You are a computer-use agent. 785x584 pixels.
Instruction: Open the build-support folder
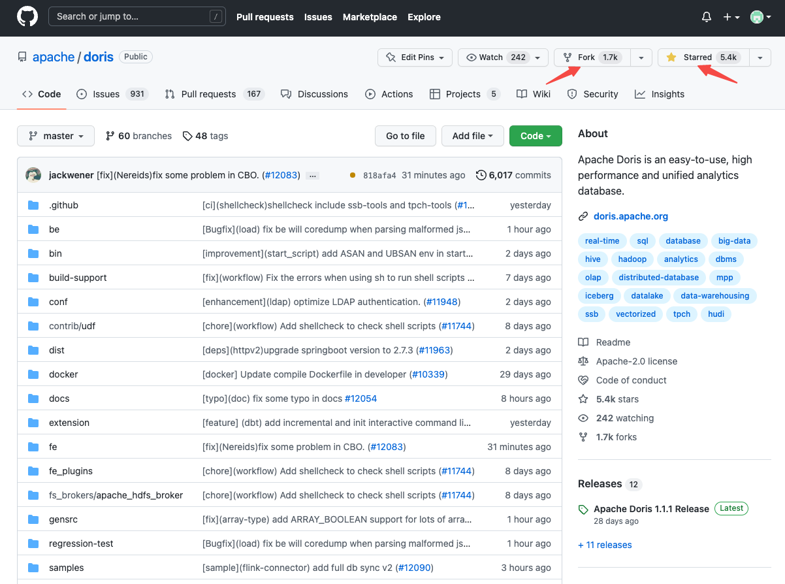(78, 278)
